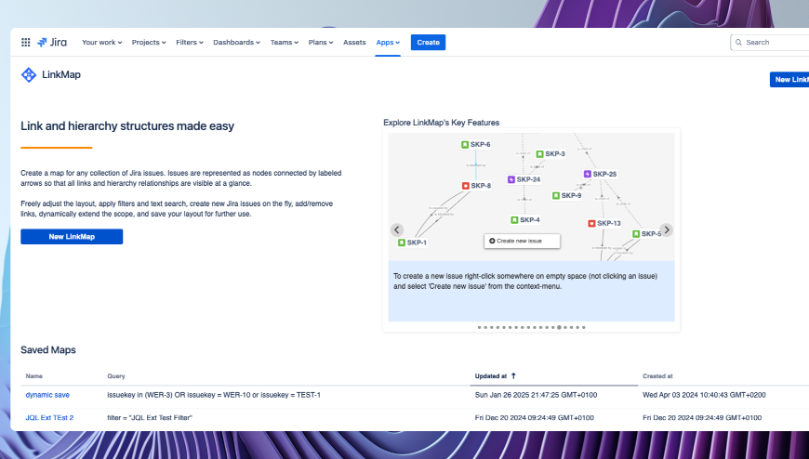Toggle sort arrow beside Updated at
Screen dimensions: 809x459
[x=513, y=376]
